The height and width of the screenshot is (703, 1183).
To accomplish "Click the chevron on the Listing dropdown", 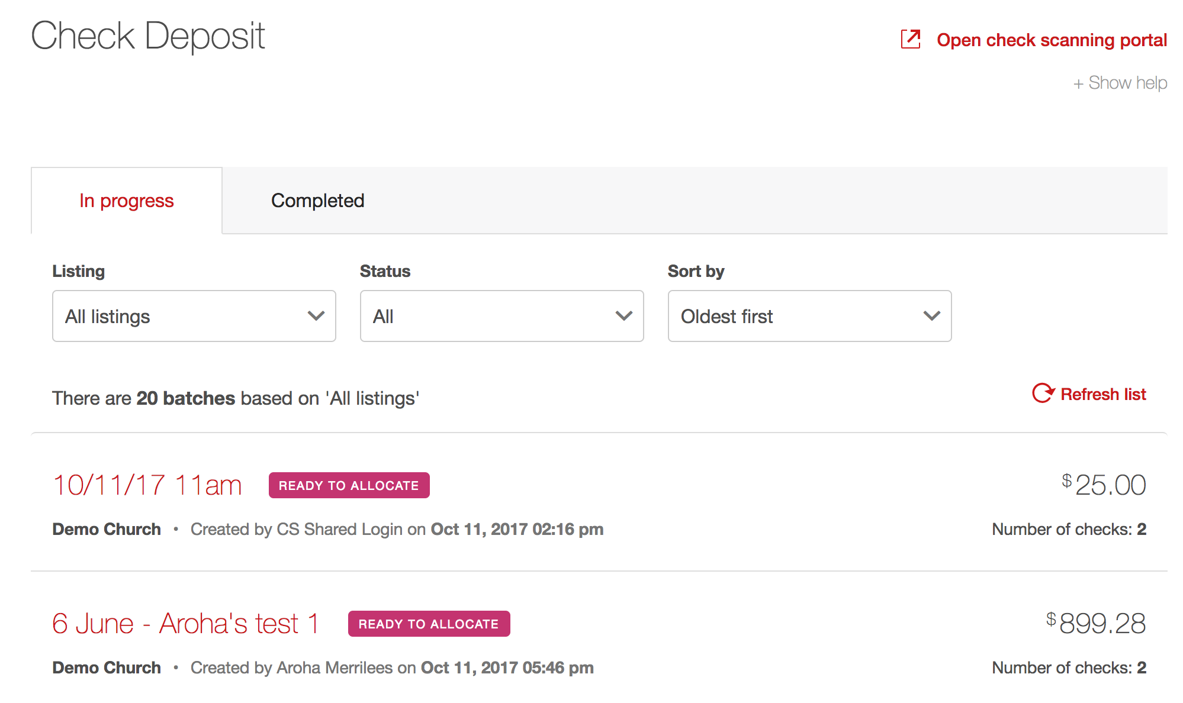I will 316,317.
